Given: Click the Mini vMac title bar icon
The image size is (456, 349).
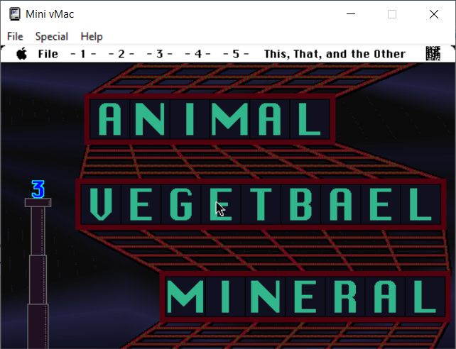Looking at the screenshot, I should click(14, 14).
